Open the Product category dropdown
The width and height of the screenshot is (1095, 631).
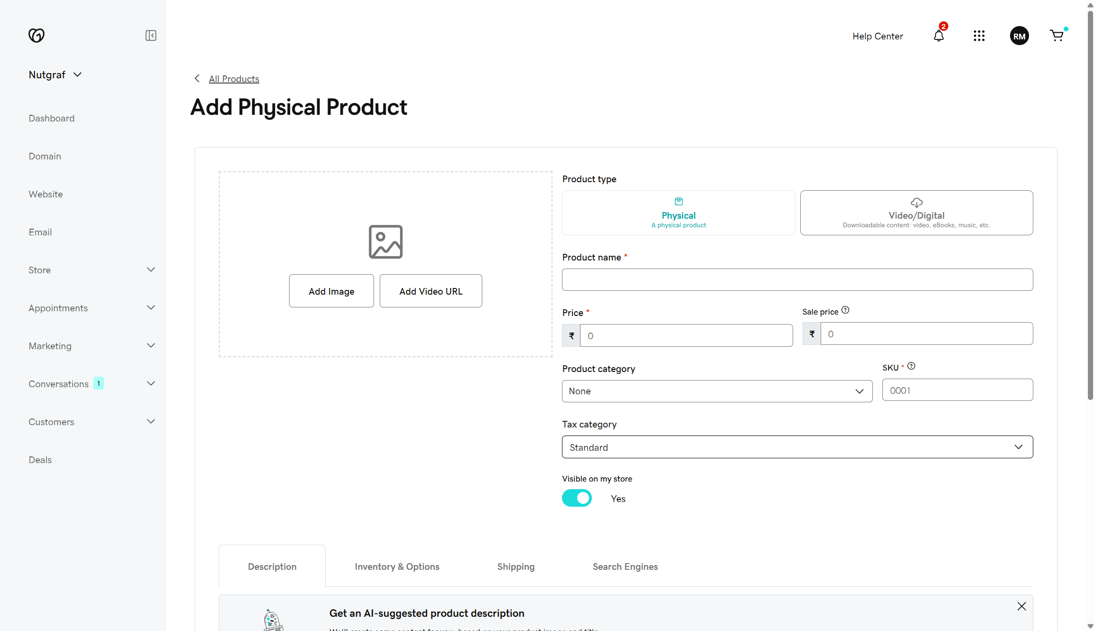point(717,391)
